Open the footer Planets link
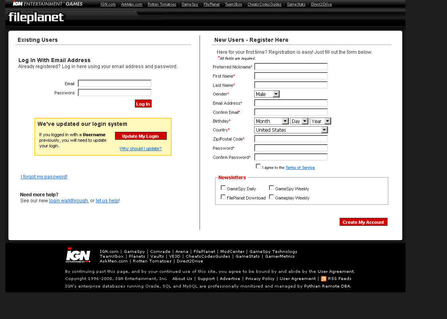Image resolution: width=447 pixels, height=319 pixels. (x=137, y=256)
